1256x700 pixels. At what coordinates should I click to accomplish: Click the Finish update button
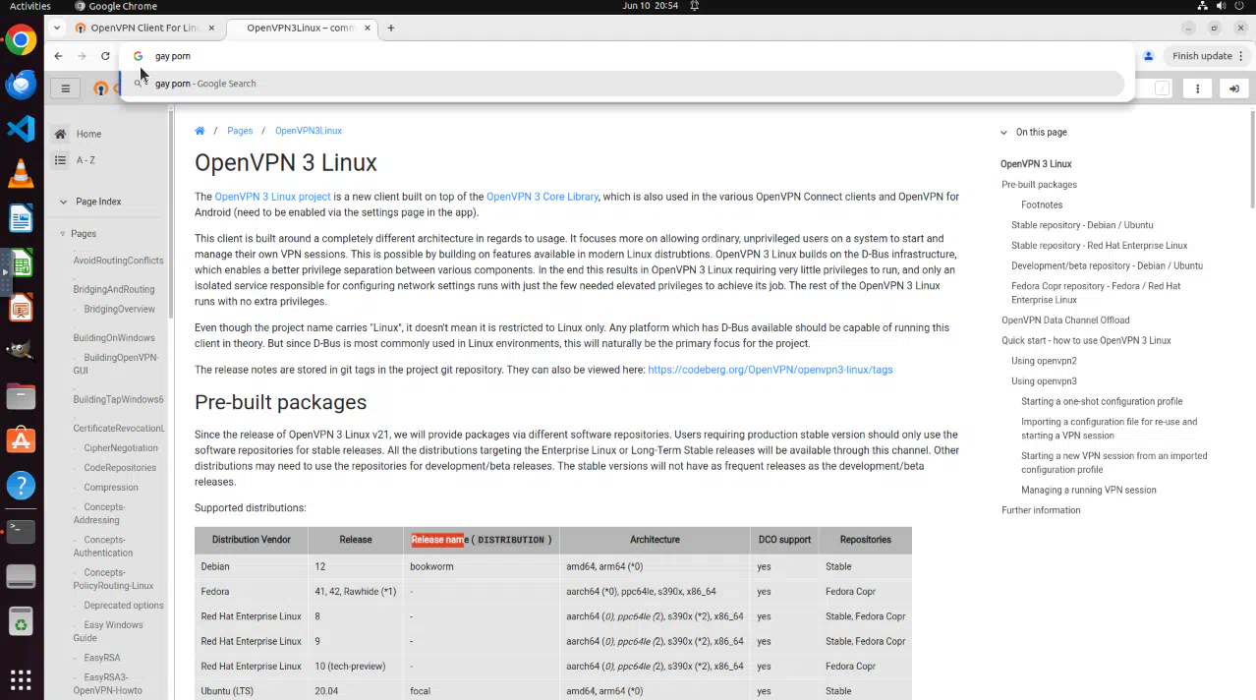pyautogui.click(x=1208, y=56)
